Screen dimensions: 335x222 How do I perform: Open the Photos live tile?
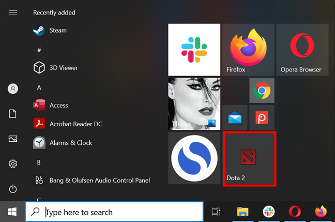[x=194, y=104]
